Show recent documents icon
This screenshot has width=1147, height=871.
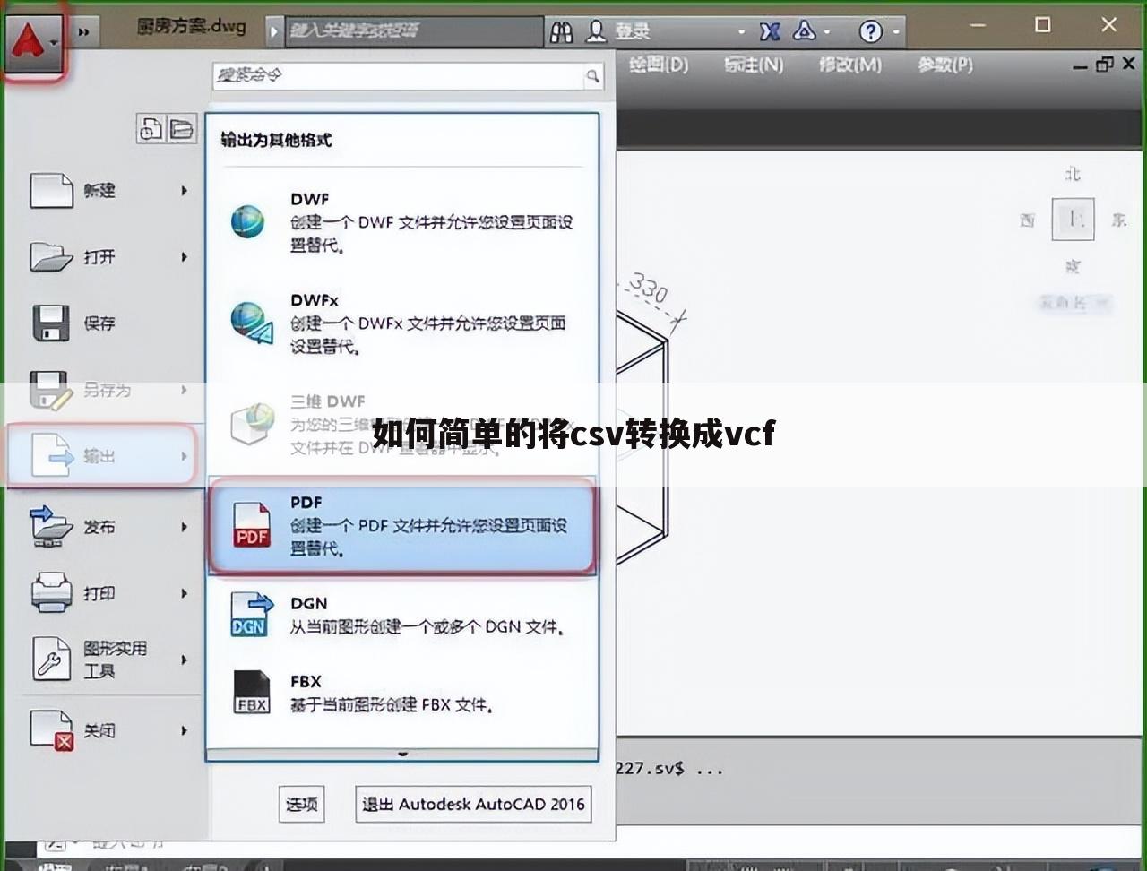coord(150,129)
